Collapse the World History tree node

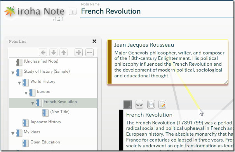click(19, 83)
